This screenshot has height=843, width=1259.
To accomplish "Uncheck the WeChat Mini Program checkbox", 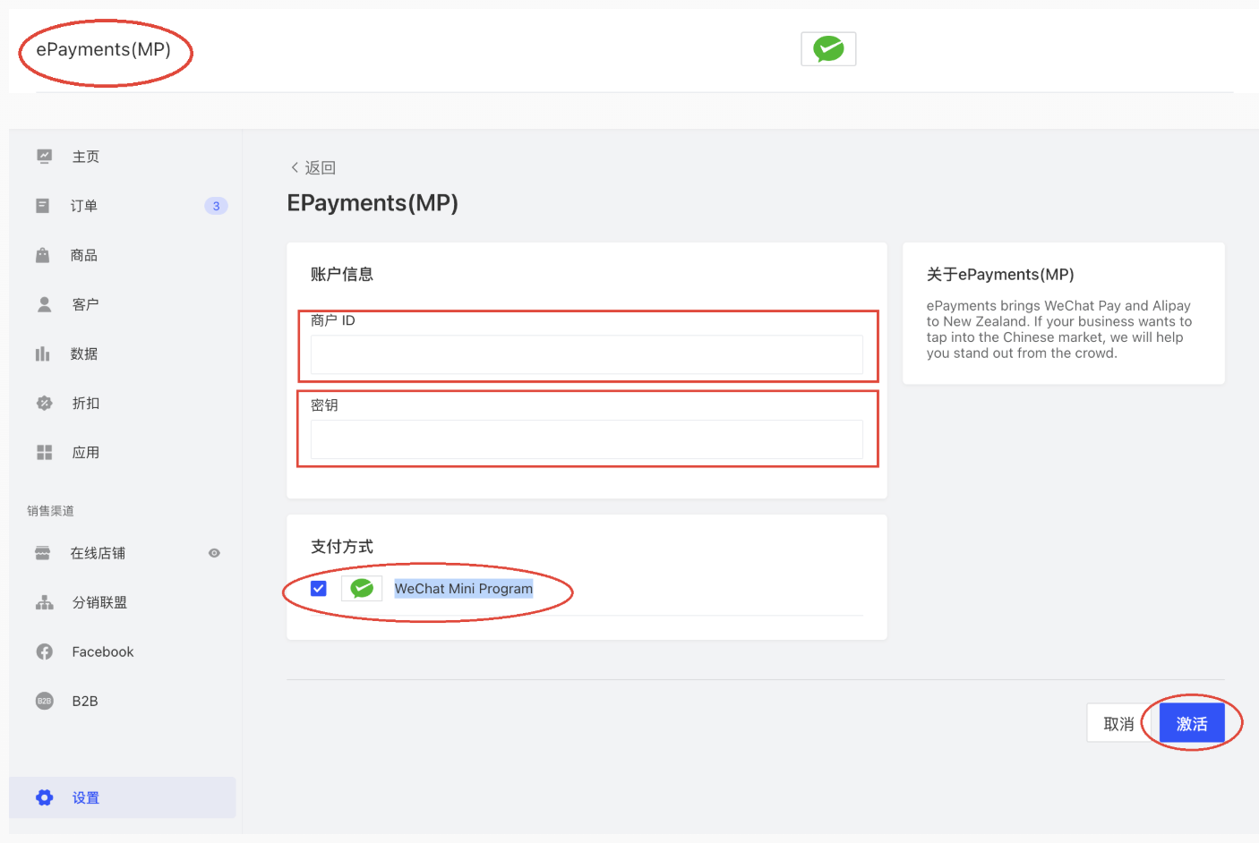I will coord(318,588).
